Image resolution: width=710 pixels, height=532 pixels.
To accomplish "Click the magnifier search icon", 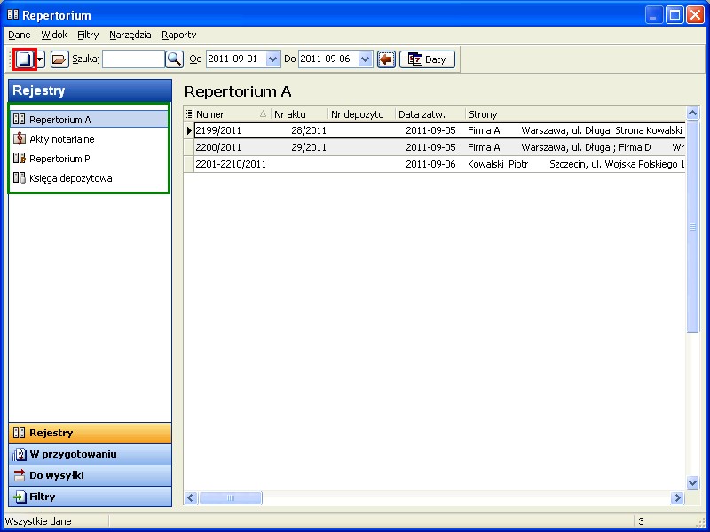I will [x=174, y=59].
